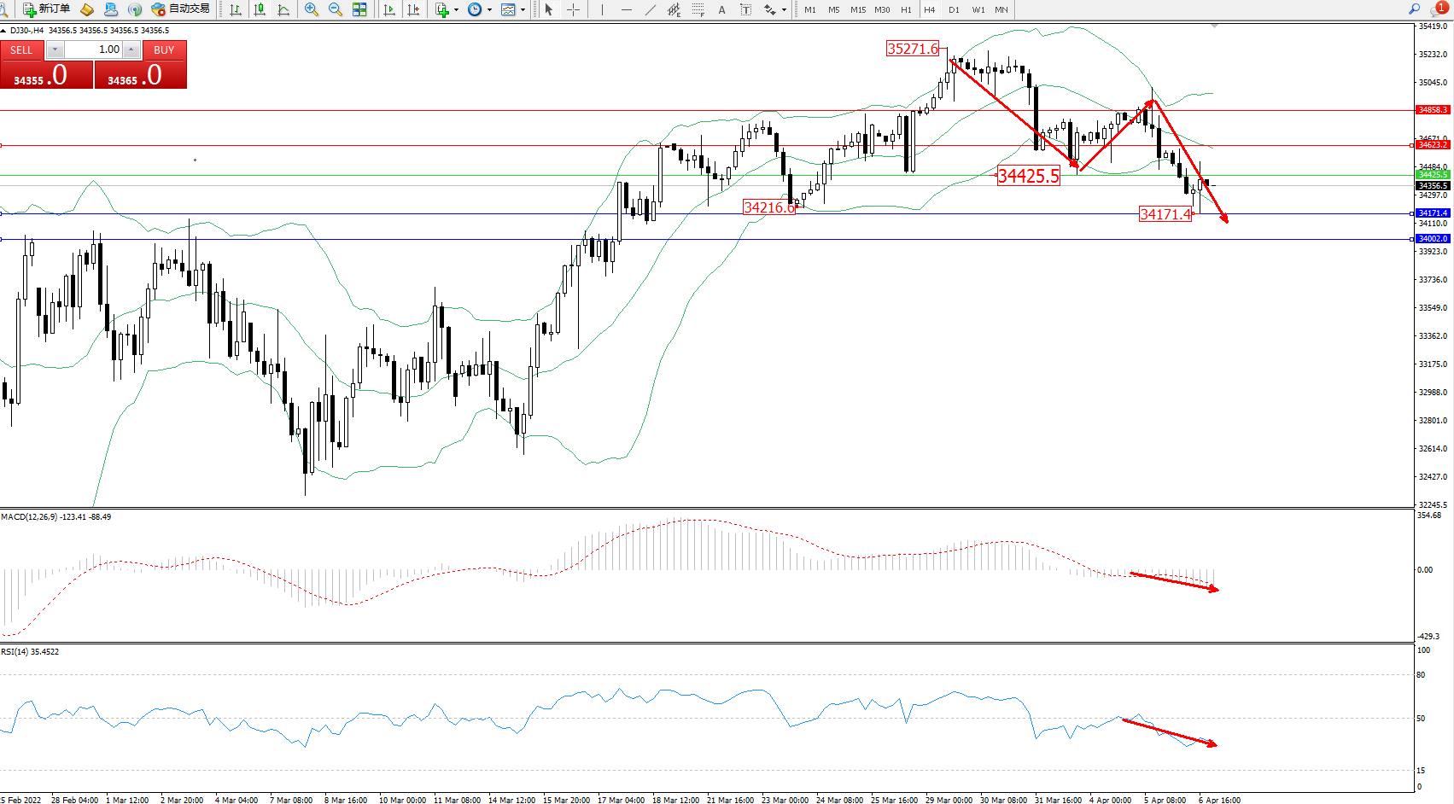The width and height of the screenshot is (1454, 804).
Task: Open the indicators list dropdown
Action: pos(456,9)
